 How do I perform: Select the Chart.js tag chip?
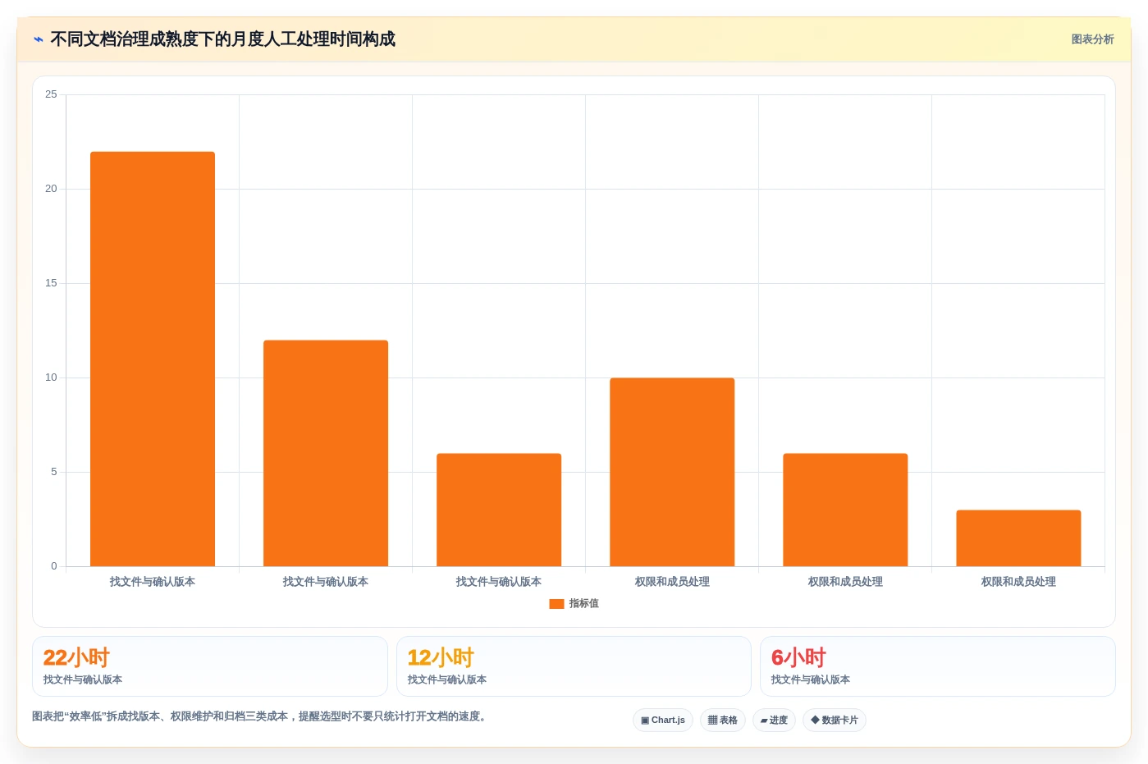(x=663, y=721)
